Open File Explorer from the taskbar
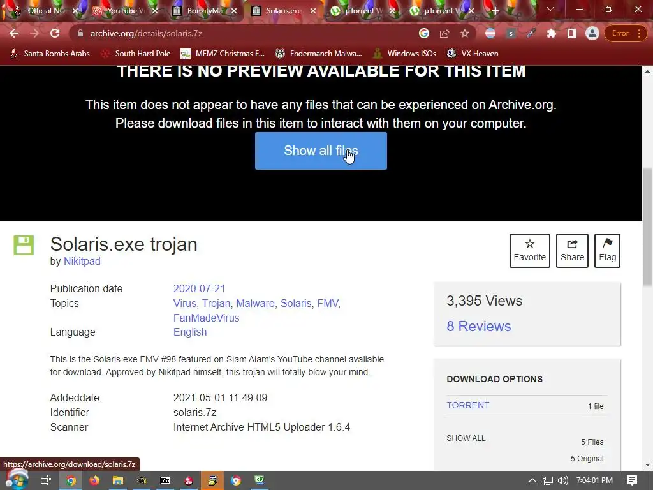The image size is (653, 490). pos(118,480)
